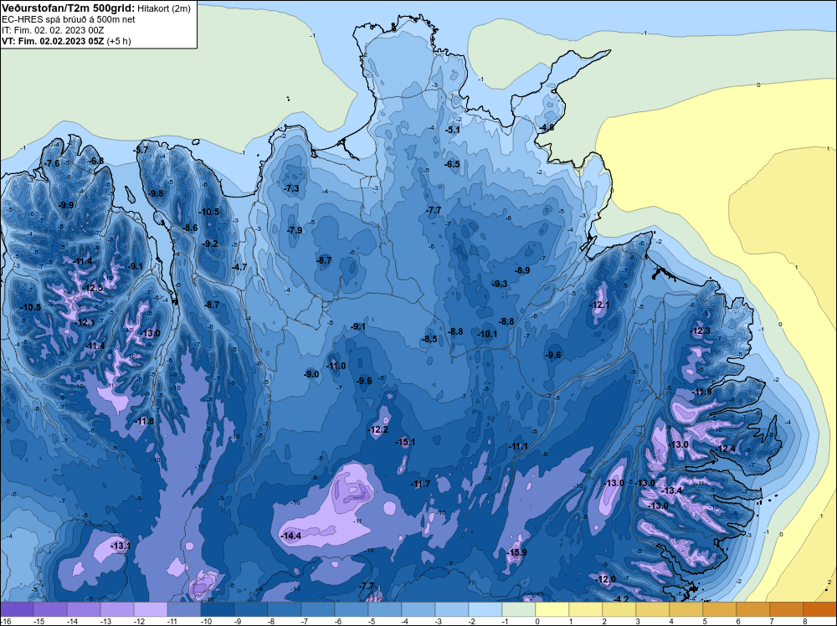This screenshot has height=626, width=837.
Task: Click the legend swatch between -16 and -15
Action: point(17,609)
